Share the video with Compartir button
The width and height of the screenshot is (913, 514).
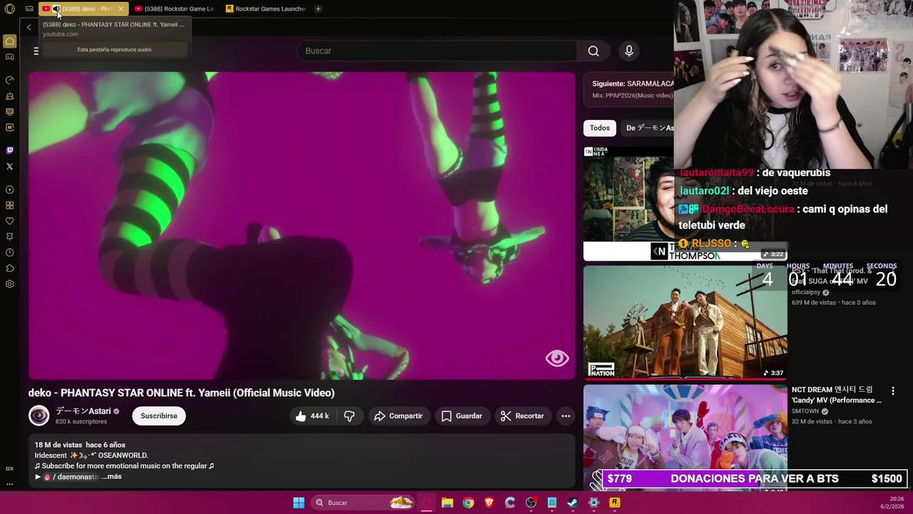(x=398, y=415)
